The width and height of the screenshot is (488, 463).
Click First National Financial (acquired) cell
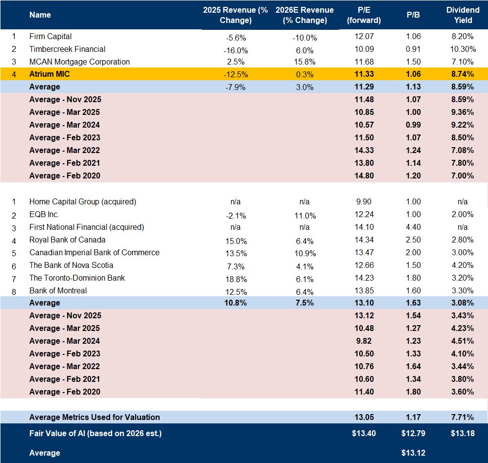[x=87, y=227]
